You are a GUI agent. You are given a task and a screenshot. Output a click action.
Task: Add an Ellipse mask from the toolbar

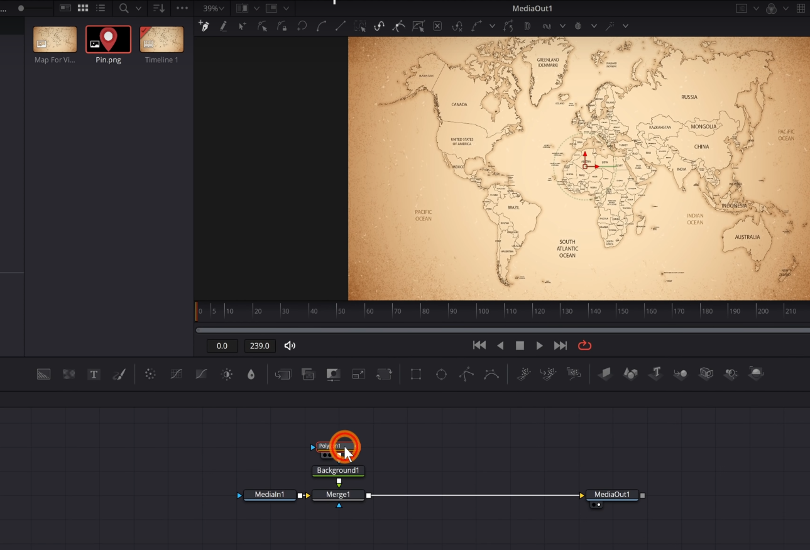441,374
